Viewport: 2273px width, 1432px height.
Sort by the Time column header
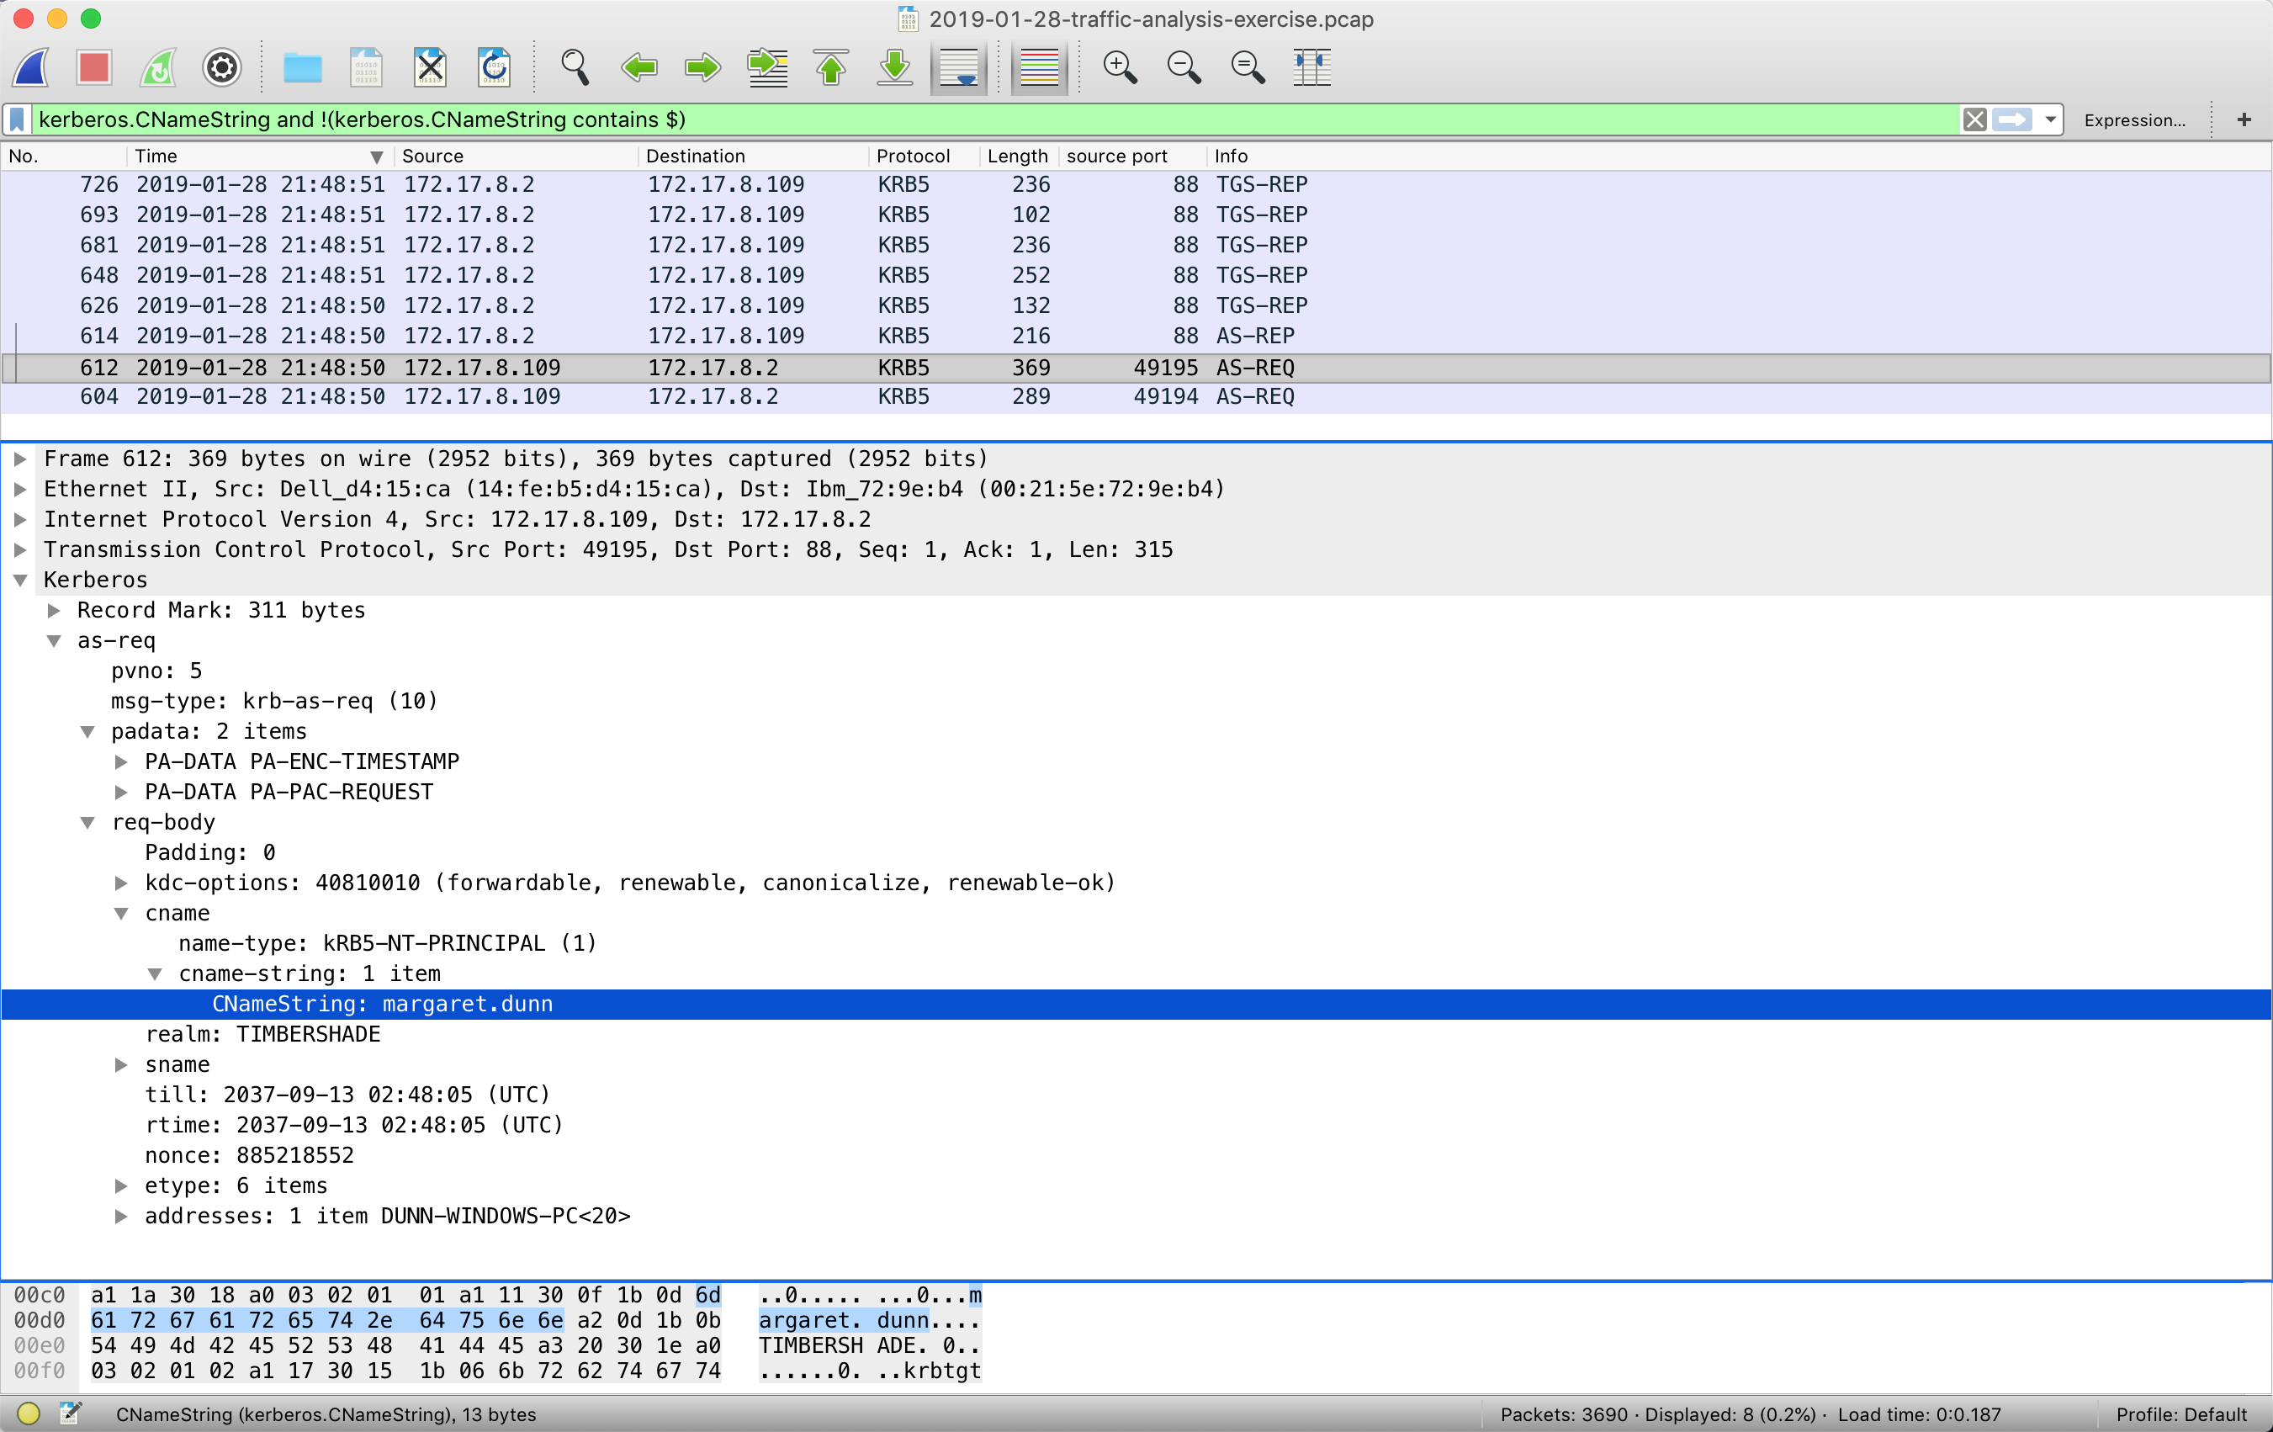tap(156, 156)
